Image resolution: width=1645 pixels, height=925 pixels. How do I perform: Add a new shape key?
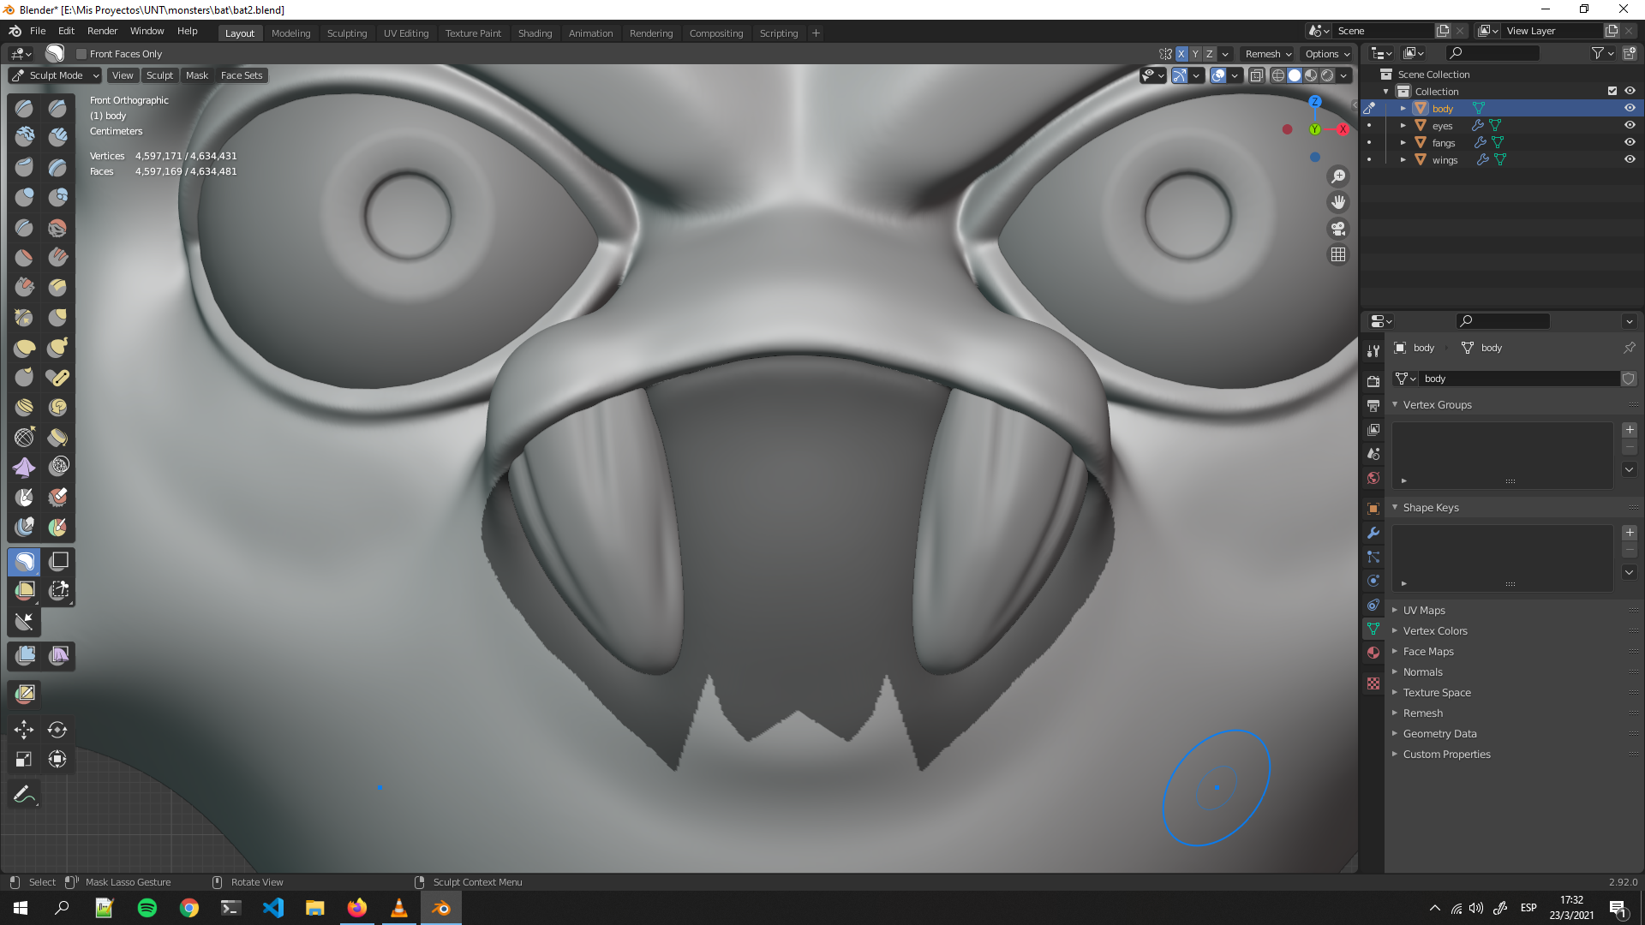point(1630,533)
